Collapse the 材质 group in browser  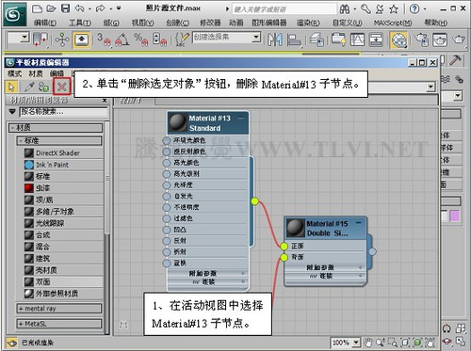pos(56,128)
